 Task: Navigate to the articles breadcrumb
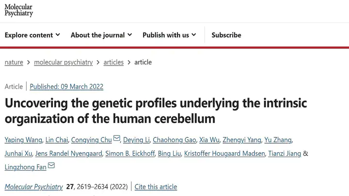tap(113, 62)
